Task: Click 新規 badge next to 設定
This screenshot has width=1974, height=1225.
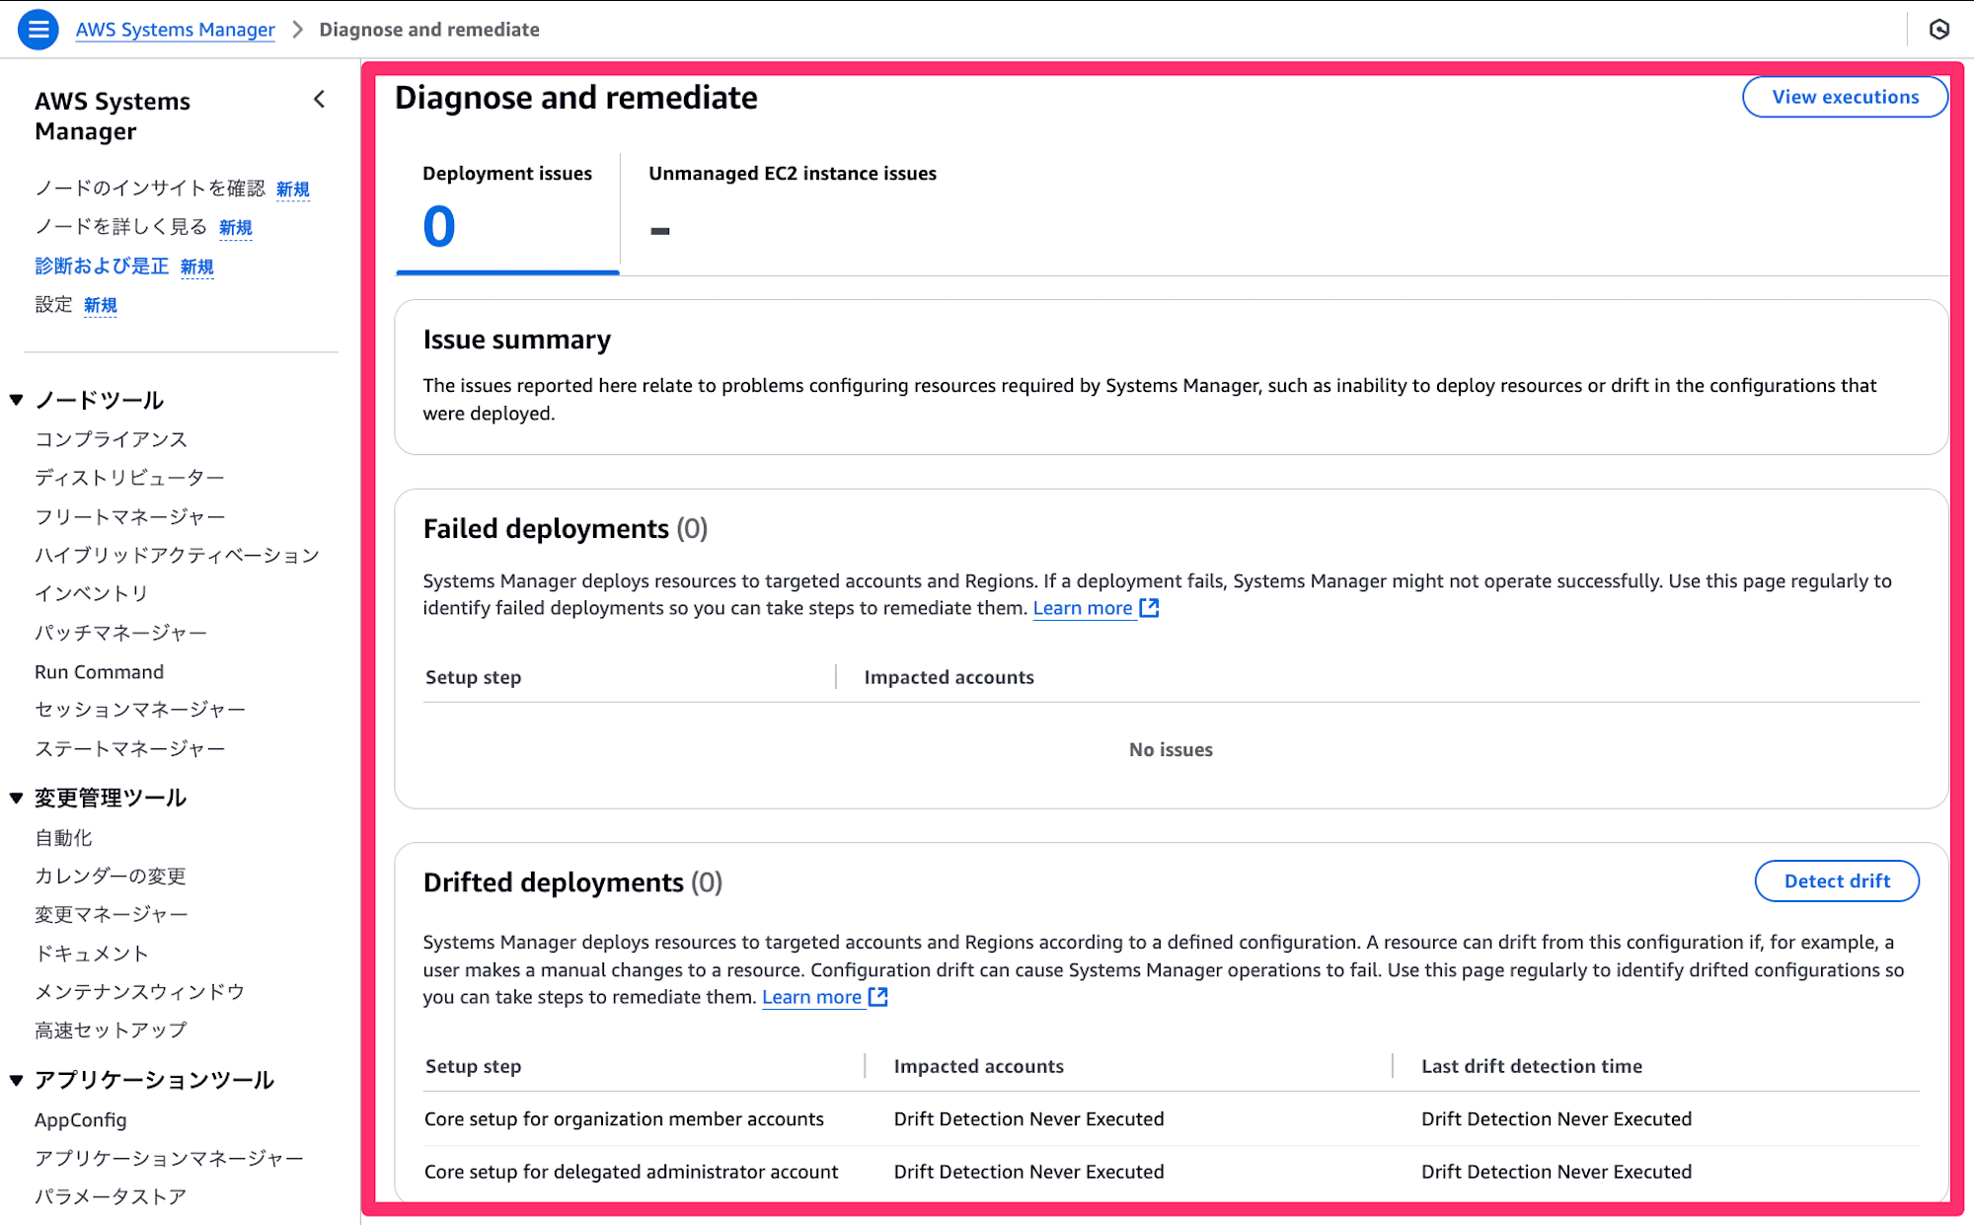Action: click(101, 305)
